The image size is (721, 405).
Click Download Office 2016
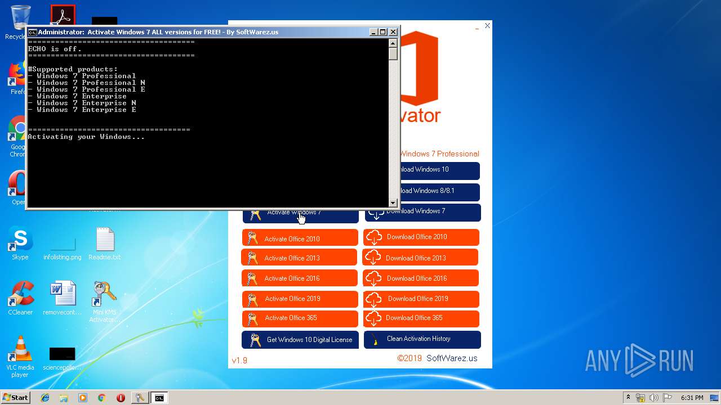[x=421, y=278]
